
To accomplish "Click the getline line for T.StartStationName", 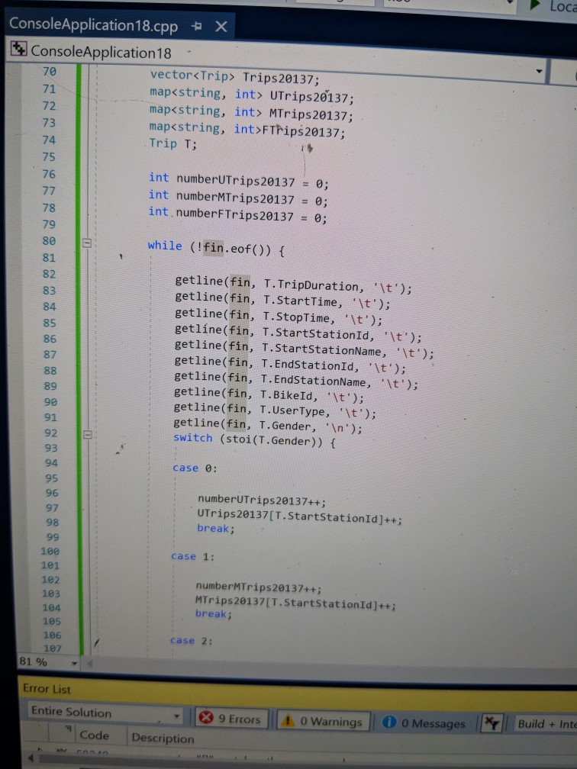I will pyautogui.click(x=305, y=349).
